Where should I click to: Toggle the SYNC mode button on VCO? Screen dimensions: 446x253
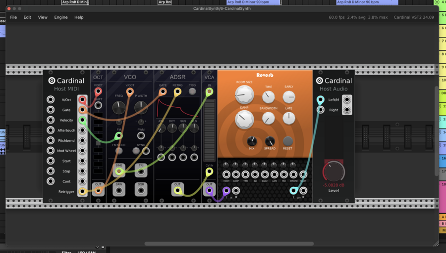136,151
